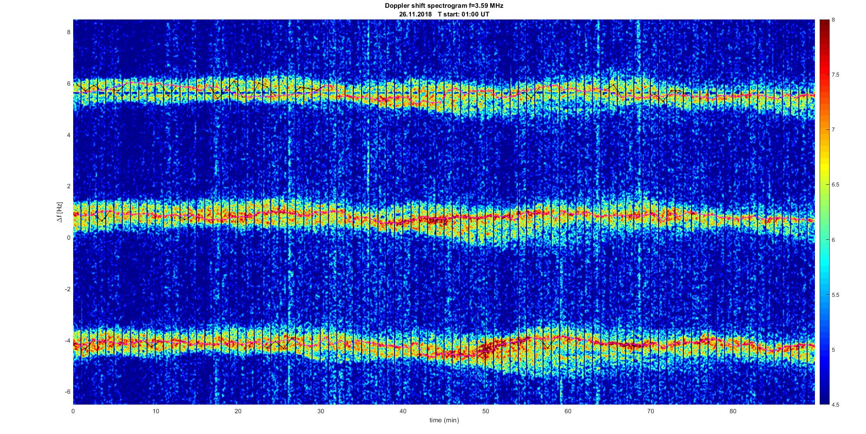Click the x-axis tick label '30'
The height and width of the screenshot is (434, 866).
coord(320,411)
